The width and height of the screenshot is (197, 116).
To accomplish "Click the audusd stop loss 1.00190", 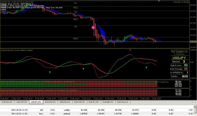I will [101, 113].
